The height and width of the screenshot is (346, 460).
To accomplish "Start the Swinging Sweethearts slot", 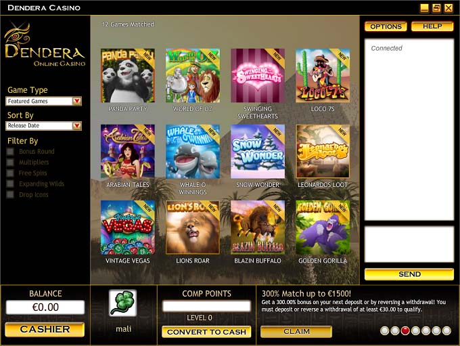I will point(258,75).
